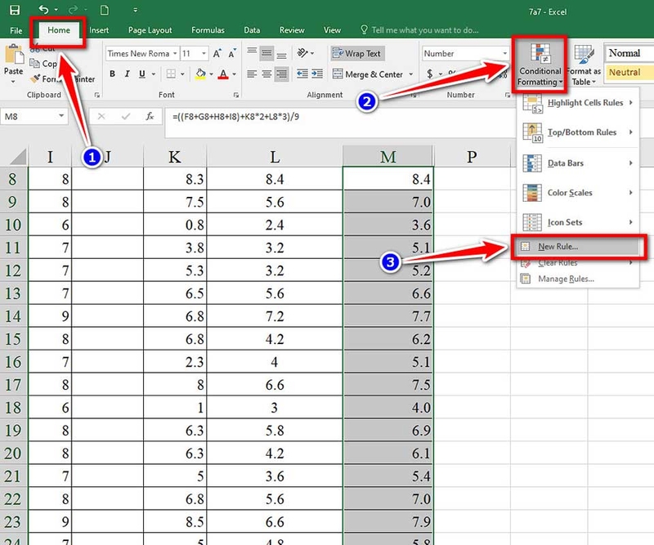Toggle bold formatting
The height and width of the screenshot is (545, 654).
tap(112, 74)
